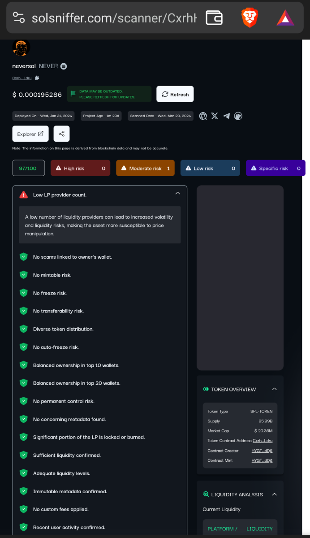Open the Brave Shields icon
Viewport: 310px width, 538px height.
[250, 18]
